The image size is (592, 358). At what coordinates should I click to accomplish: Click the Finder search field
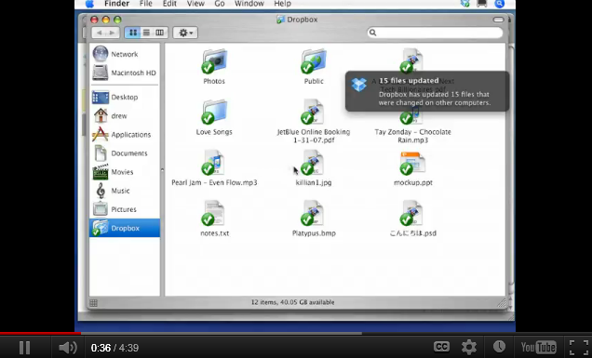[435, 33]
